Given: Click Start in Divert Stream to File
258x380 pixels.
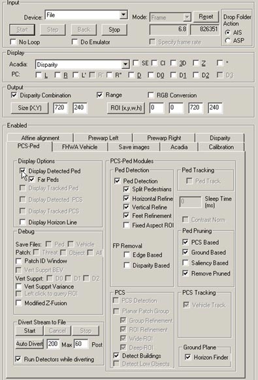Looking at the screenshot, I should click(x=29, y=330).
